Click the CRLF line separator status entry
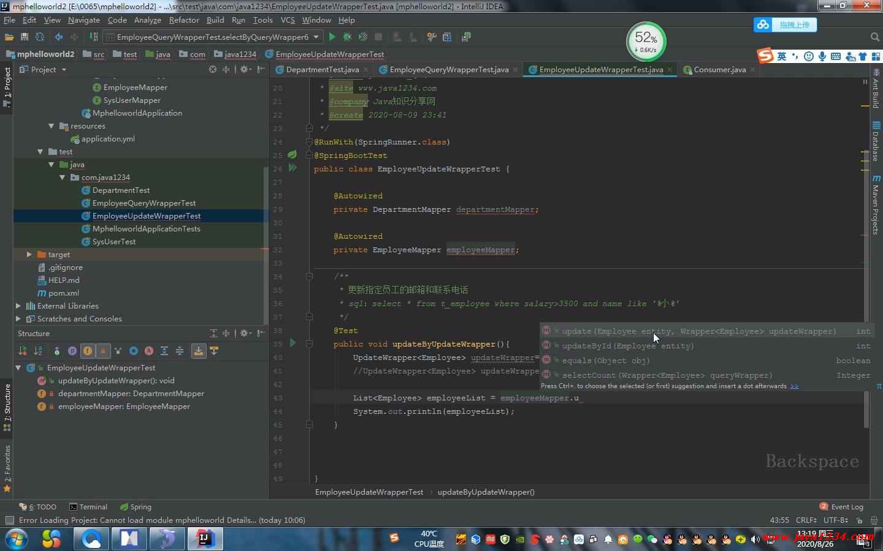The height and width of the screenshot is (551, 883). [806, 520]
